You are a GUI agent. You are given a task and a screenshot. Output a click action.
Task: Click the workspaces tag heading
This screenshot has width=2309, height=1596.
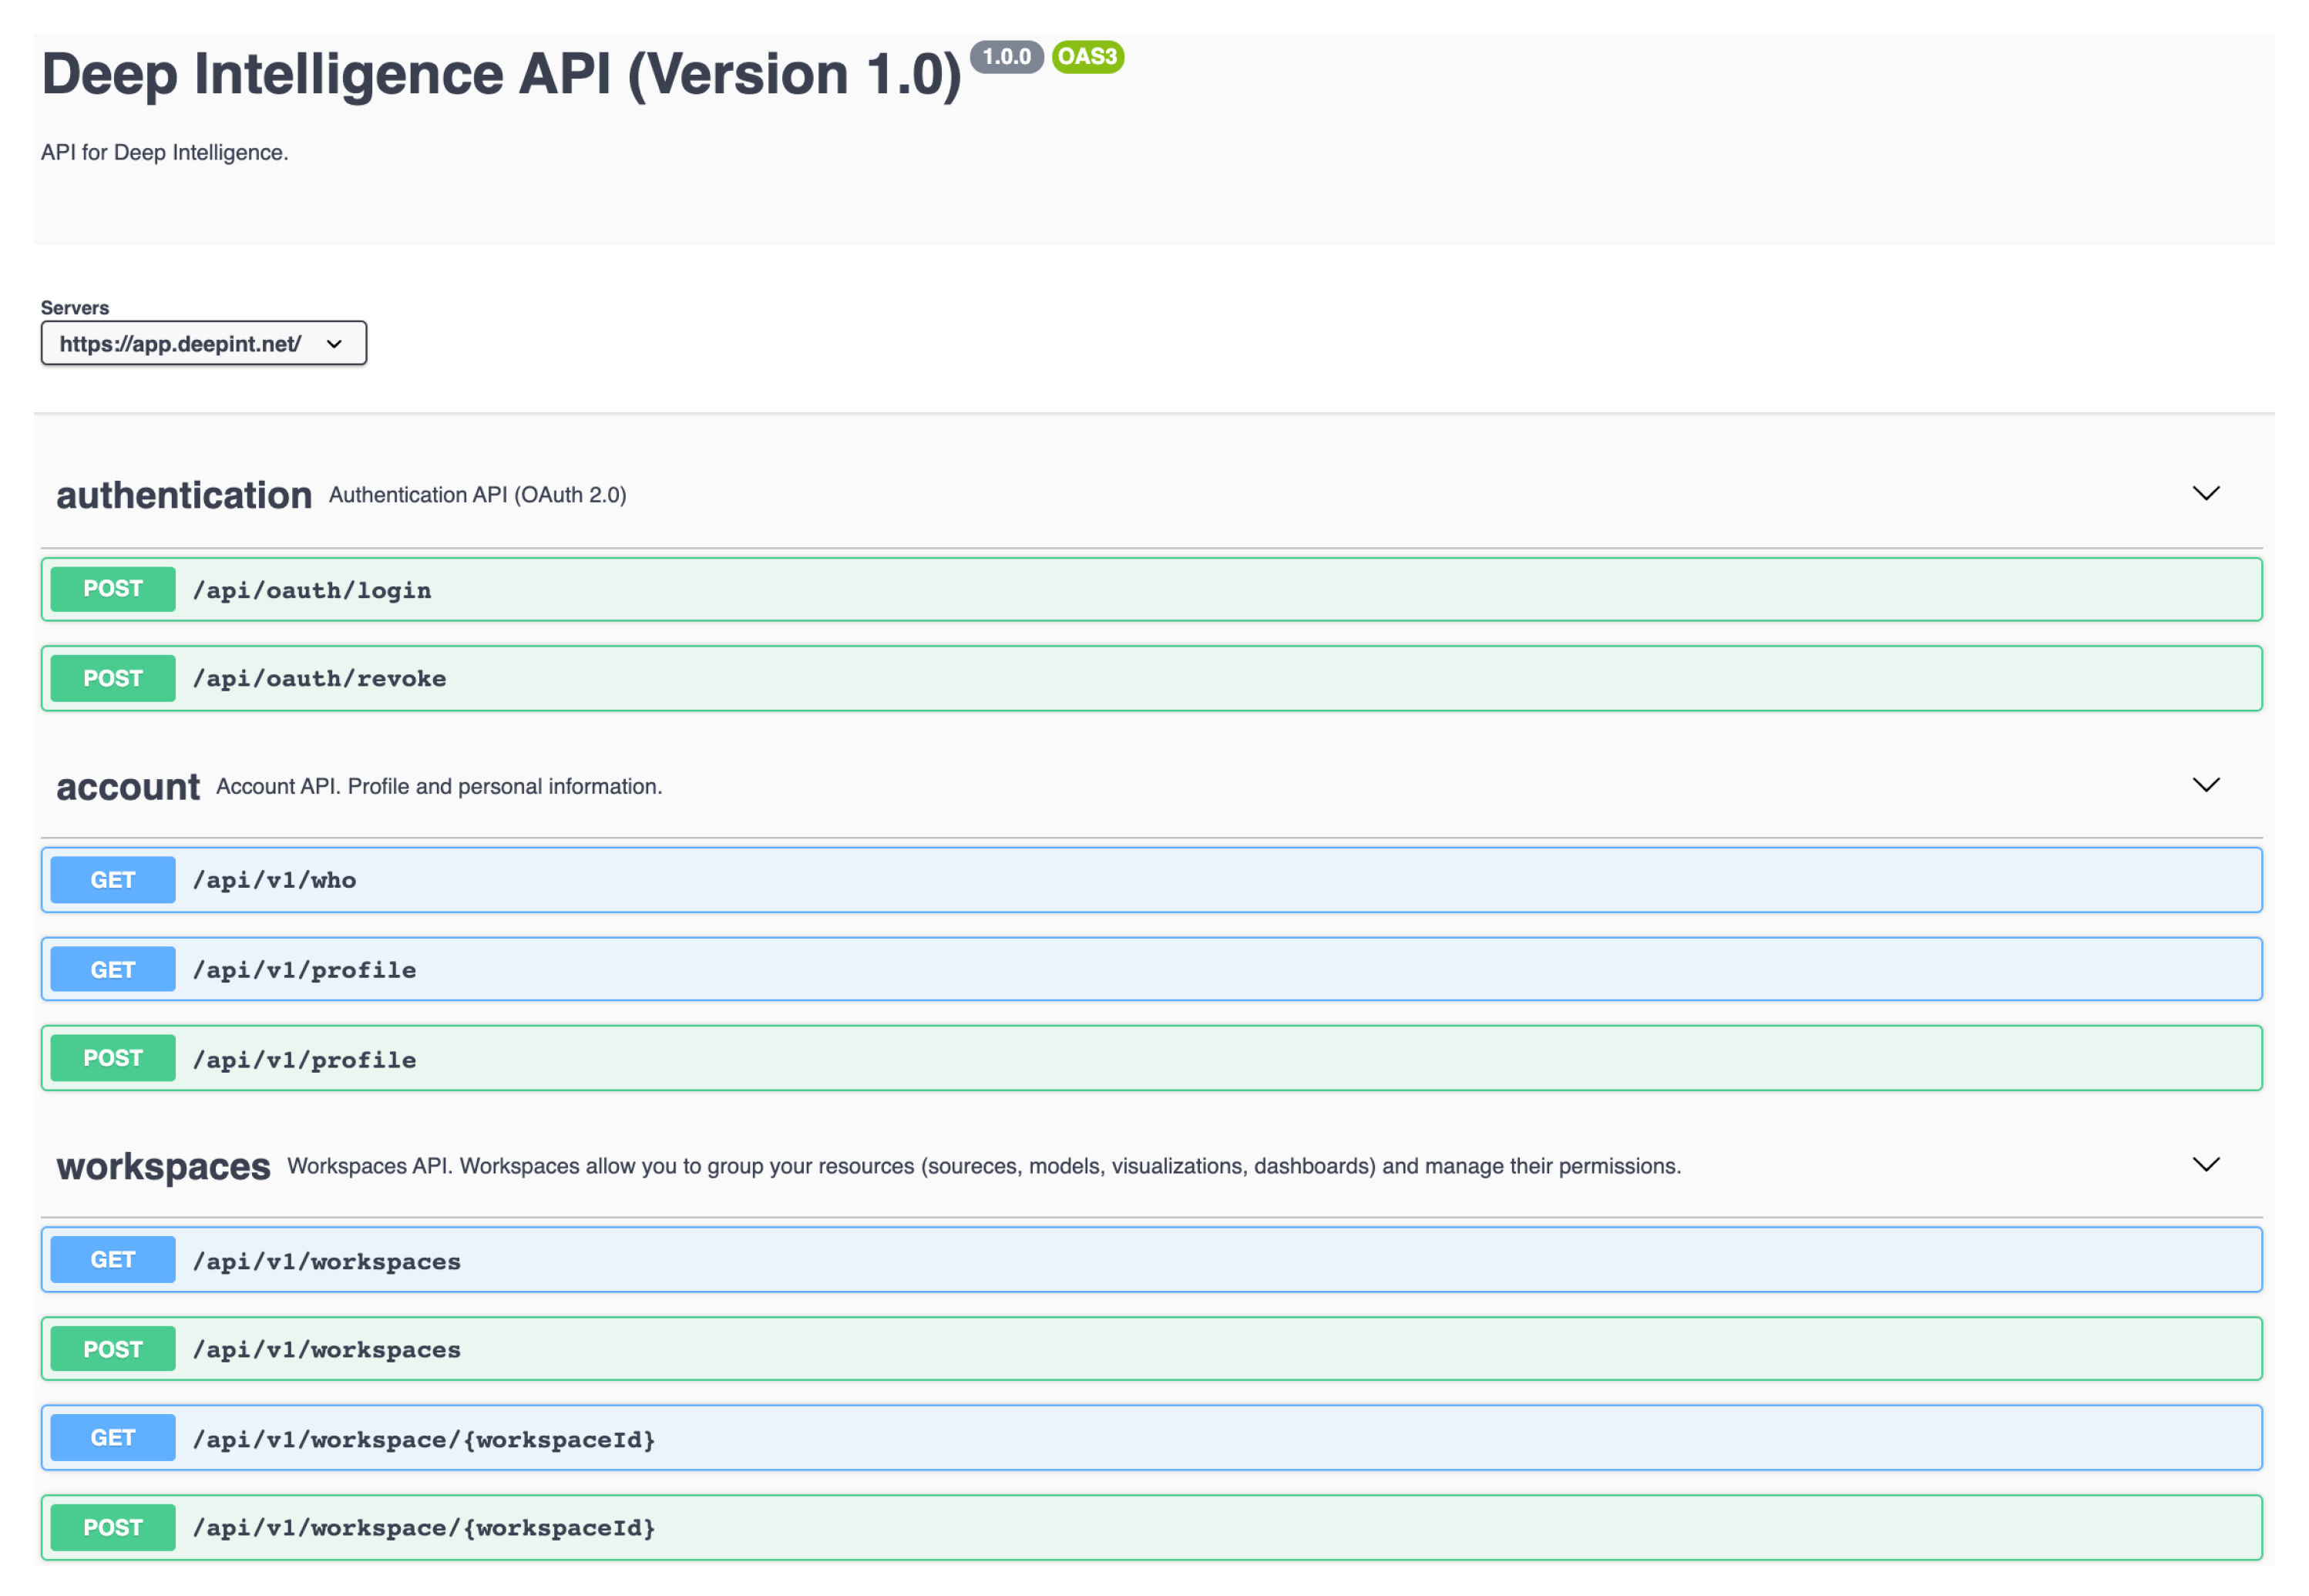[x=163, y=1166]
